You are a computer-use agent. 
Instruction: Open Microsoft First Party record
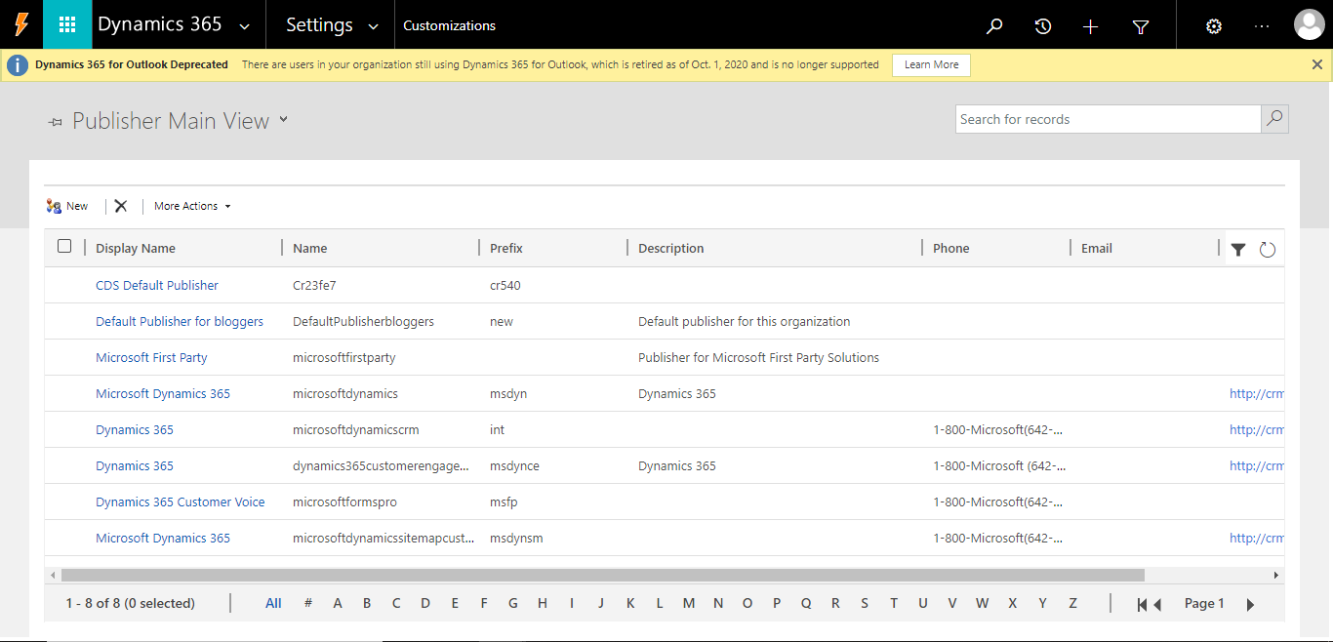(151, 357)
